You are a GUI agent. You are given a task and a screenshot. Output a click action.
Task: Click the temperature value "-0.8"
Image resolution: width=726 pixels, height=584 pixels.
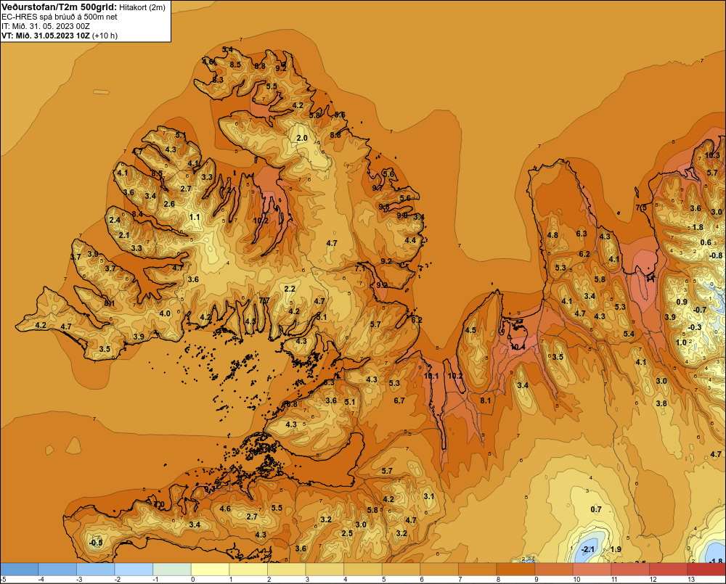tap(716, 255)
